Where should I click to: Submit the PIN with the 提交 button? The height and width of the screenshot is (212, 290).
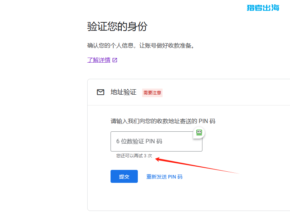point(124,176)
